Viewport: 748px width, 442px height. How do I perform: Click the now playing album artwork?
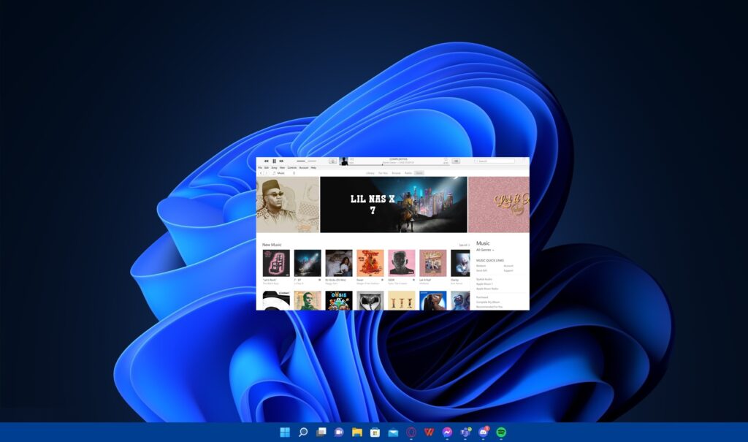(344, 161)
